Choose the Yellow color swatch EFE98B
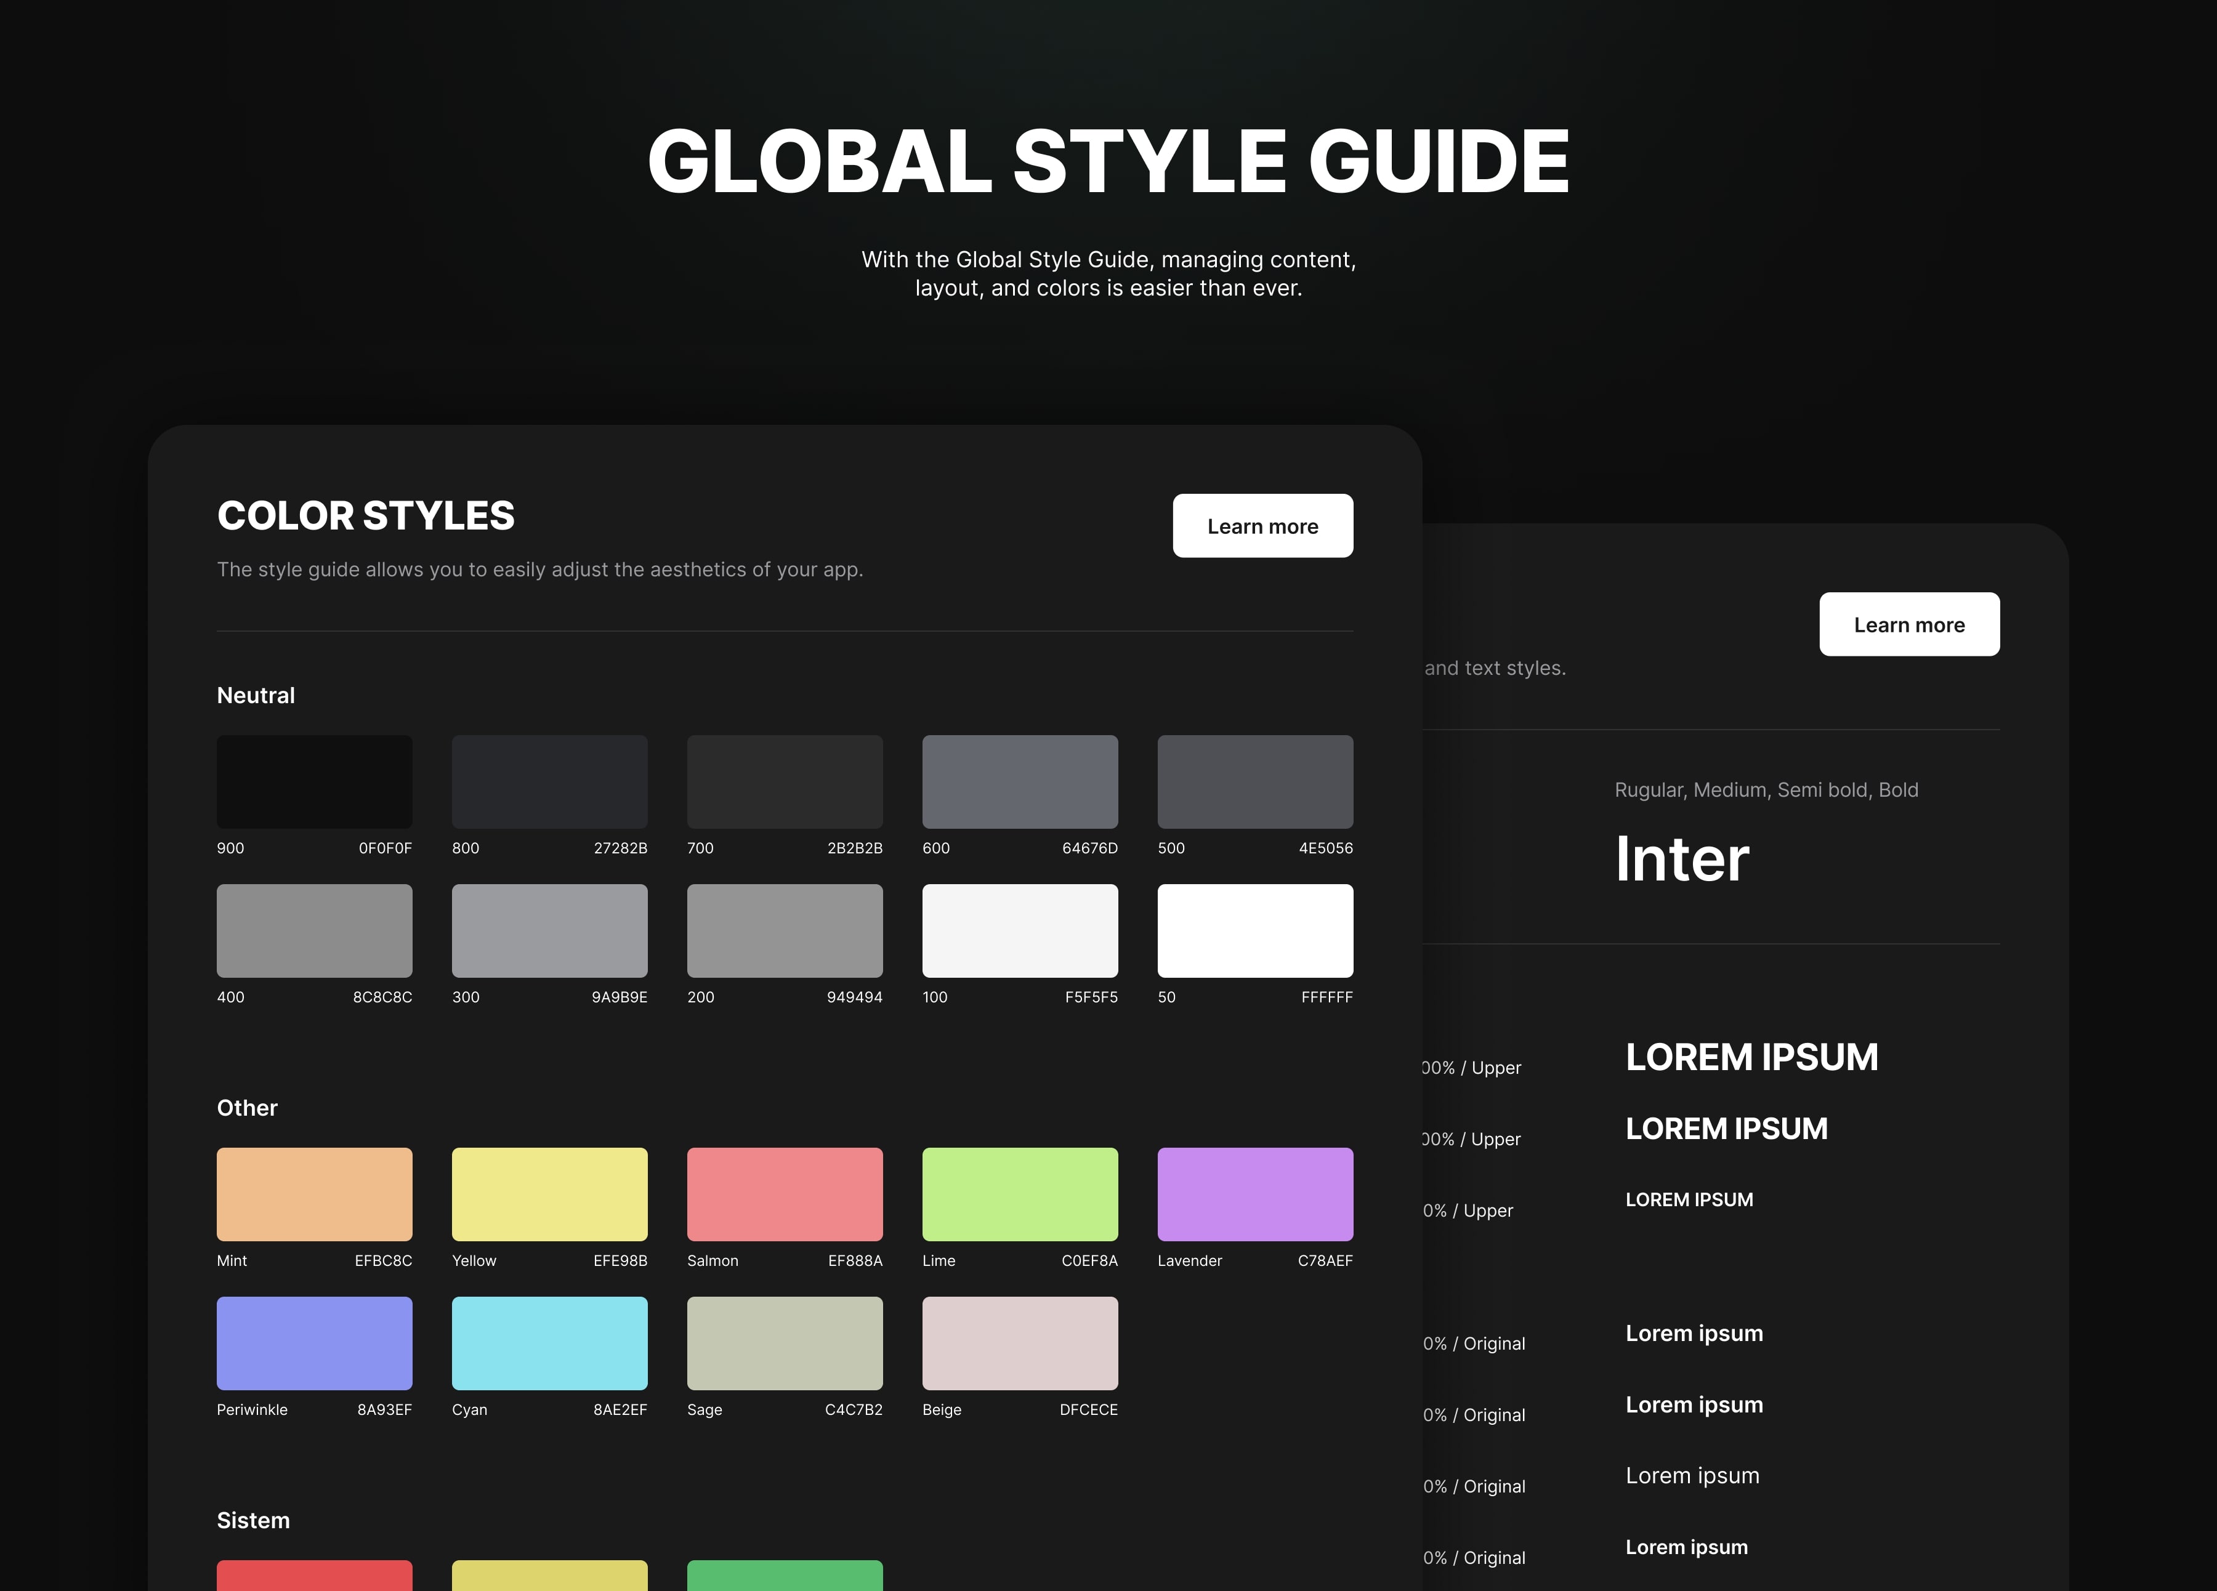Viewport: 2217px width, 1591px height. click(x=549, y=1194)
